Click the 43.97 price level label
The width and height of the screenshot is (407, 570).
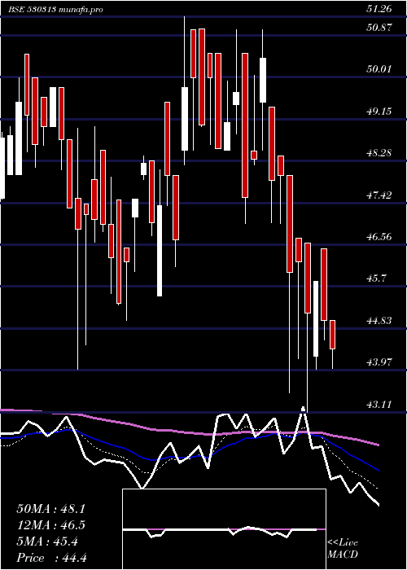(x=379, y=362)
